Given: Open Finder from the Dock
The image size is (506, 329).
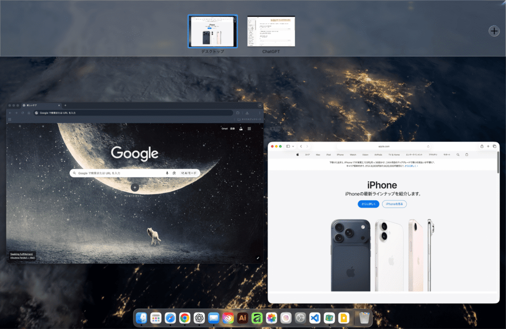Looking at the screenshot, I should pyautogui.click(x=141, y=318).
